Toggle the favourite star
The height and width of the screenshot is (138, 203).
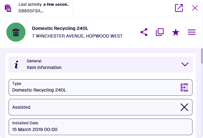pyautogui.click(x=176, y=32)
